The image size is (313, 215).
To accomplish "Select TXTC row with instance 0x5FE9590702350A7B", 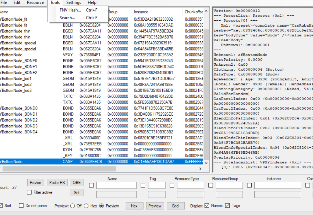I will click(102, 102).
